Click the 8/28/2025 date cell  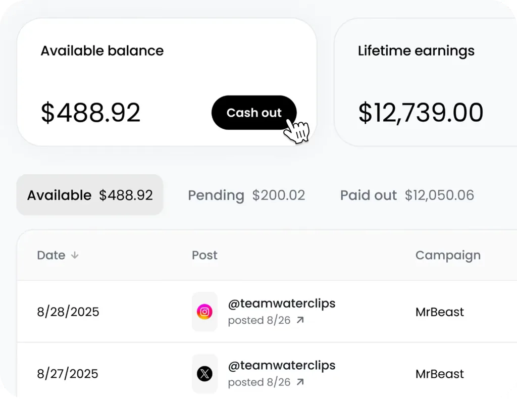68,312
